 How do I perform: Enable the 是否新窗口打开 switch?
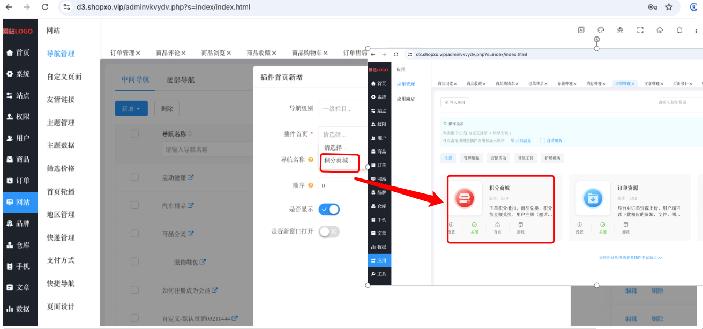329,231
